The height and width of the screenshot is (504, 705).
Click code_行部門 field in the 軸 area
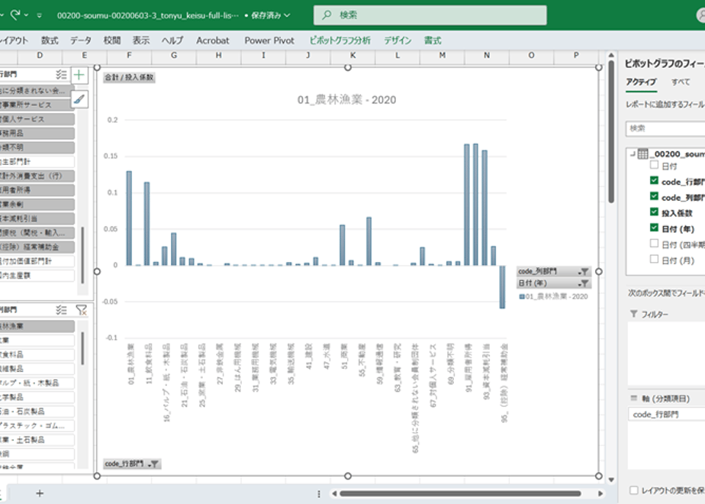pyautogui.click(x=666, y=415)
